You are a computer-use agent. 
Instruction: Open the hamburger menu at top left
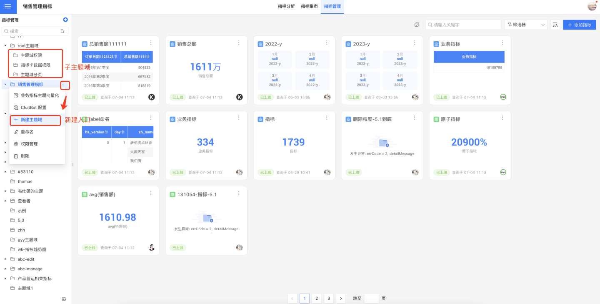point(8,7)
